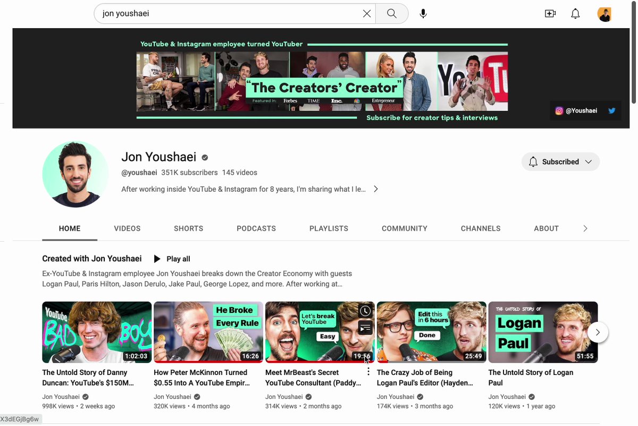Open title Meet MrBeast's Secret YouTube Consultant

tap(313, 378)
